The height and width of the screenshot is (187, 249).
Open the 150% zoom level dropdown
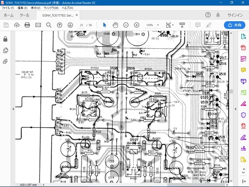(153, 25)
